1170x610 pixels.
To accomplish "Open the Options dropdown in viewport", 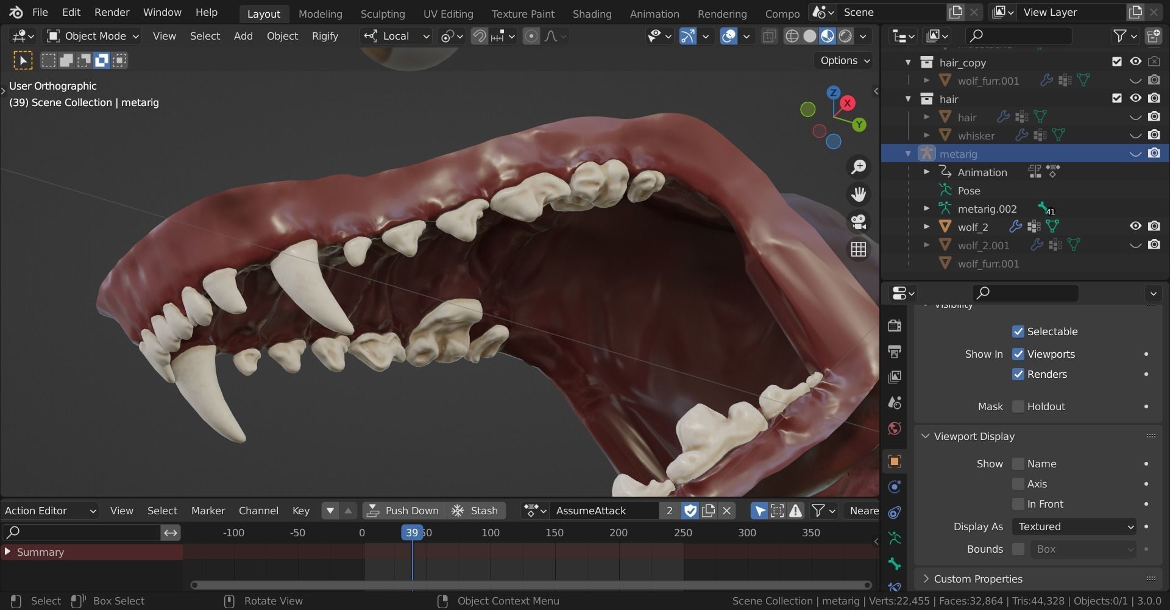I will point(843,60).
